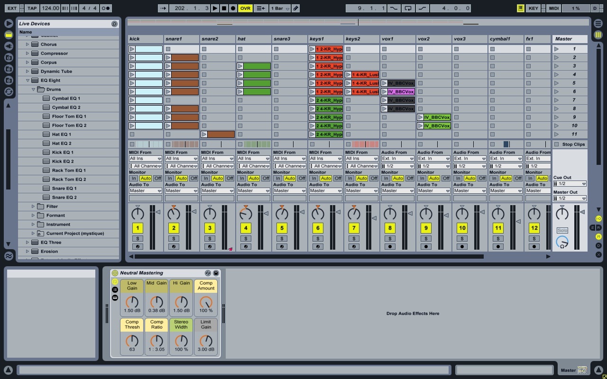Screen dimensions: 607x379
Task: Open the Plug-in Devices browser icon
Action: [x=9, y=46]
